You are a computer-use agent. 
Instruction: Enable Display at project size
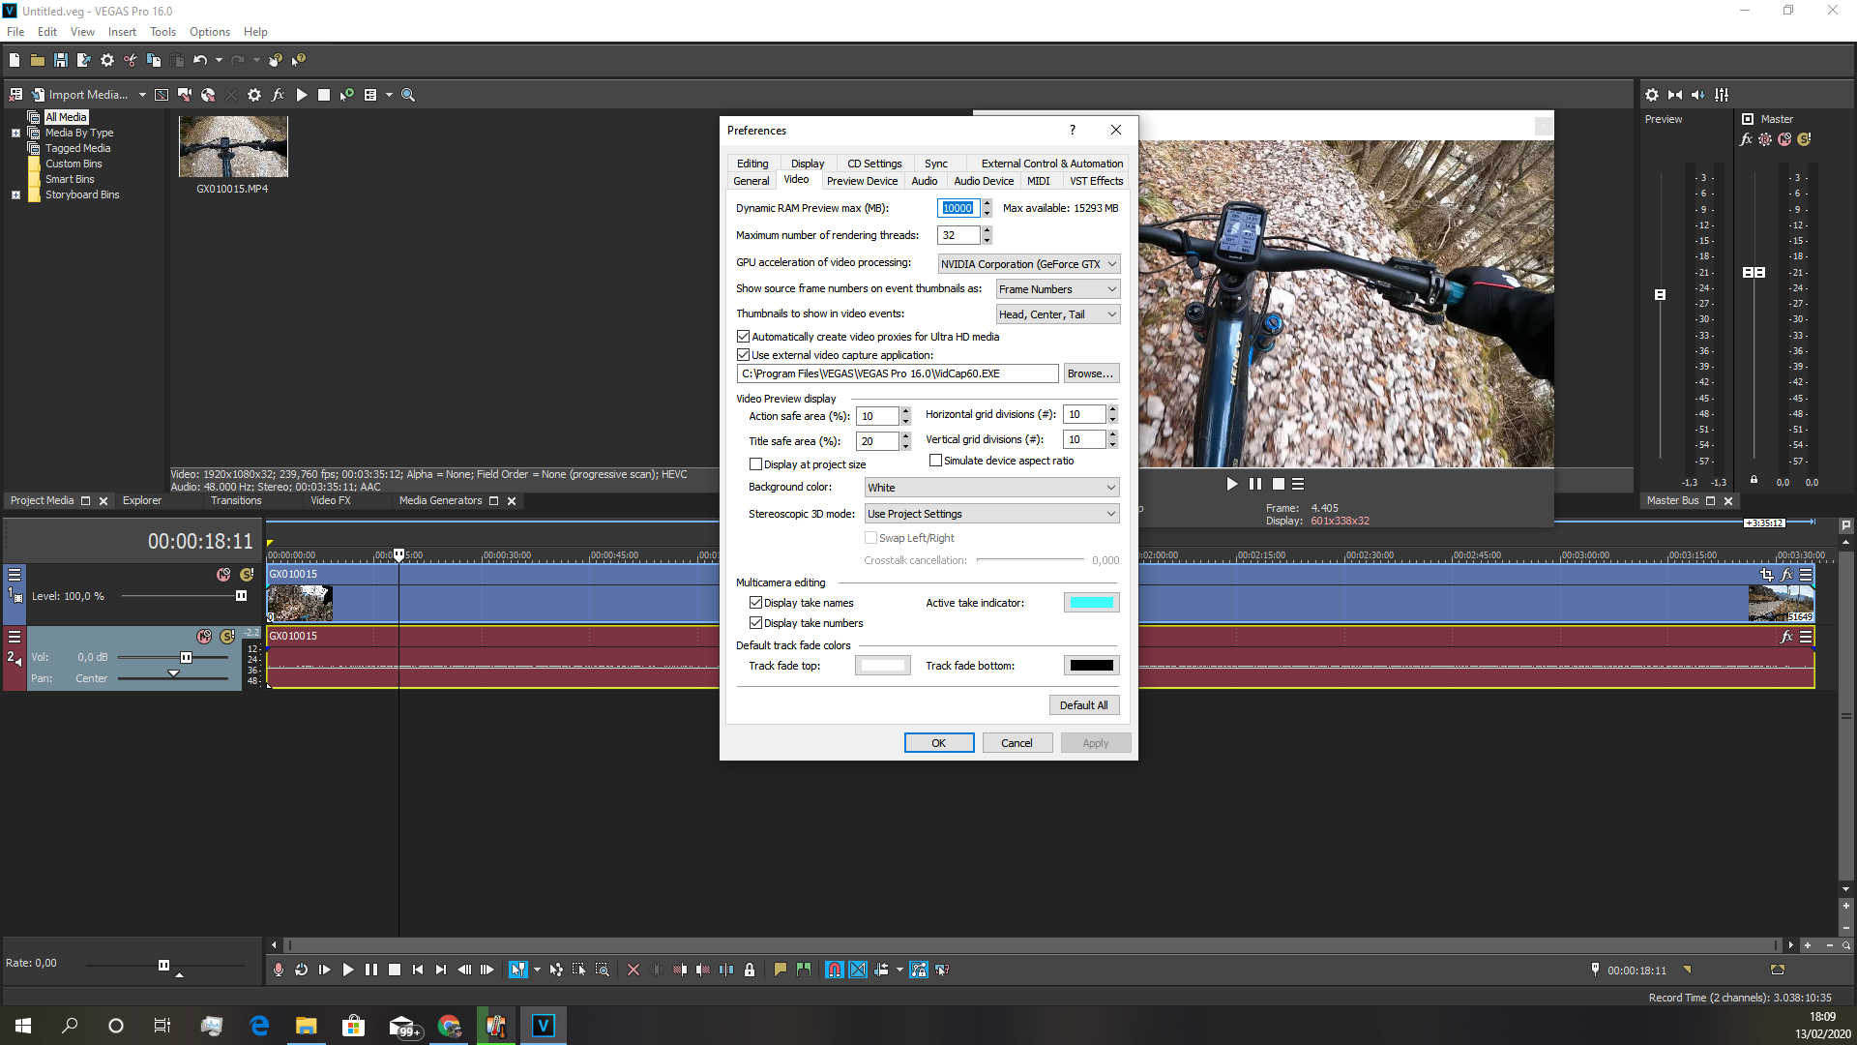756,464
